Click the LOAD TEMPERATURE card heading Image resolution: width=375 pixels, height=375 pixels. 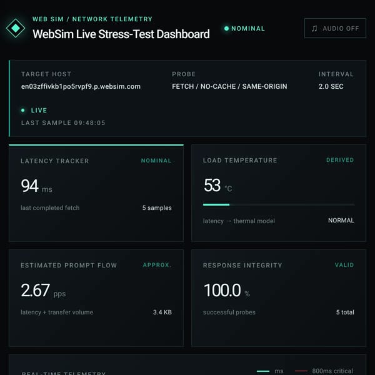(240, 161)
